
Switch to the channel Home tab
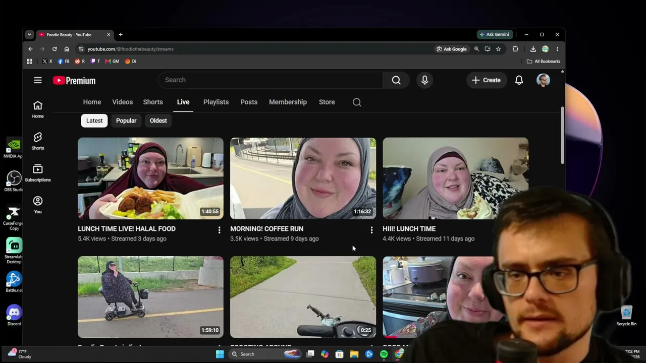[92, 102]
